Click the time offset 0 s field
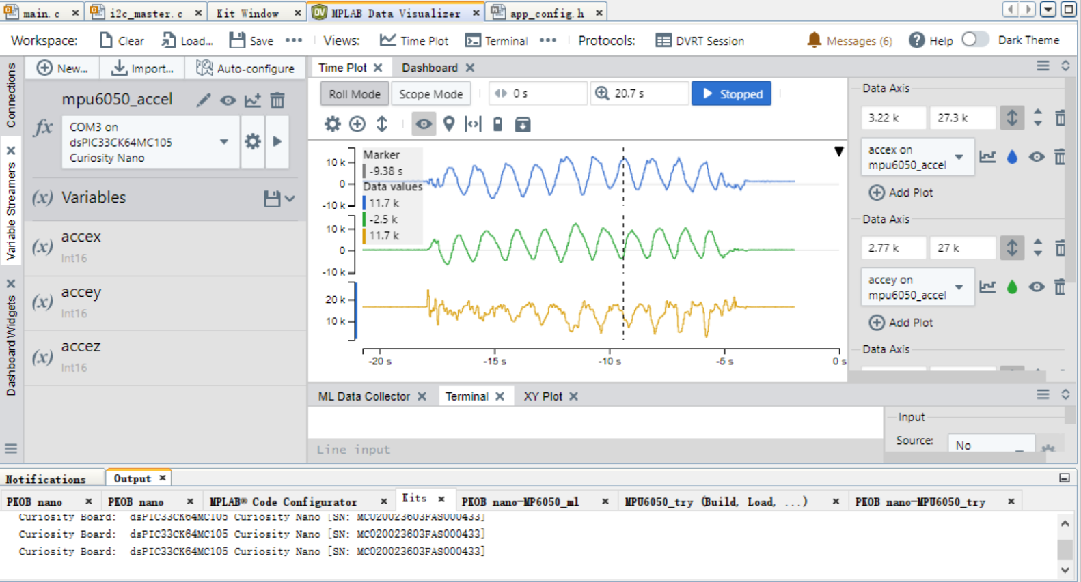This screenshot has height=582, width=1081. coord(538,93)
